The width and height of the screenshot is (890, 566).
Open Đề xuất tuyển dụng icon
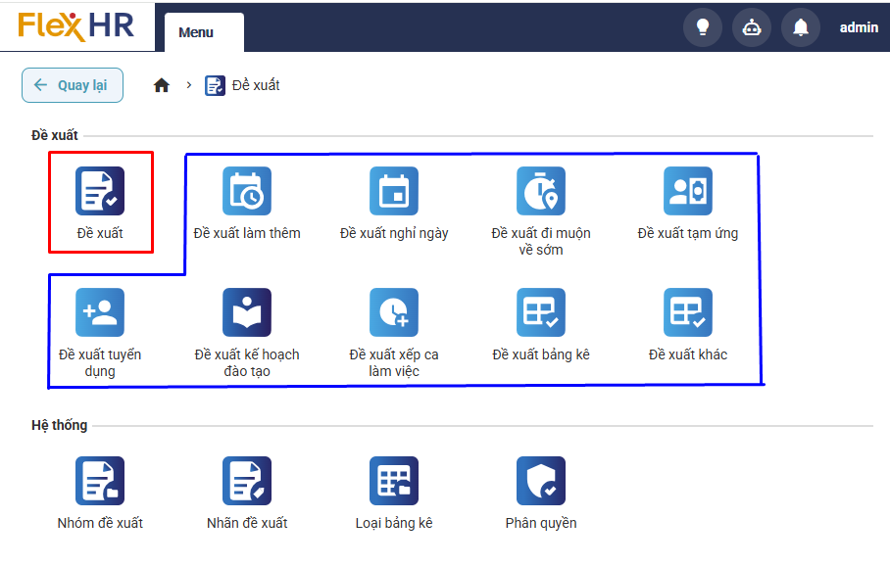[100, 312]
